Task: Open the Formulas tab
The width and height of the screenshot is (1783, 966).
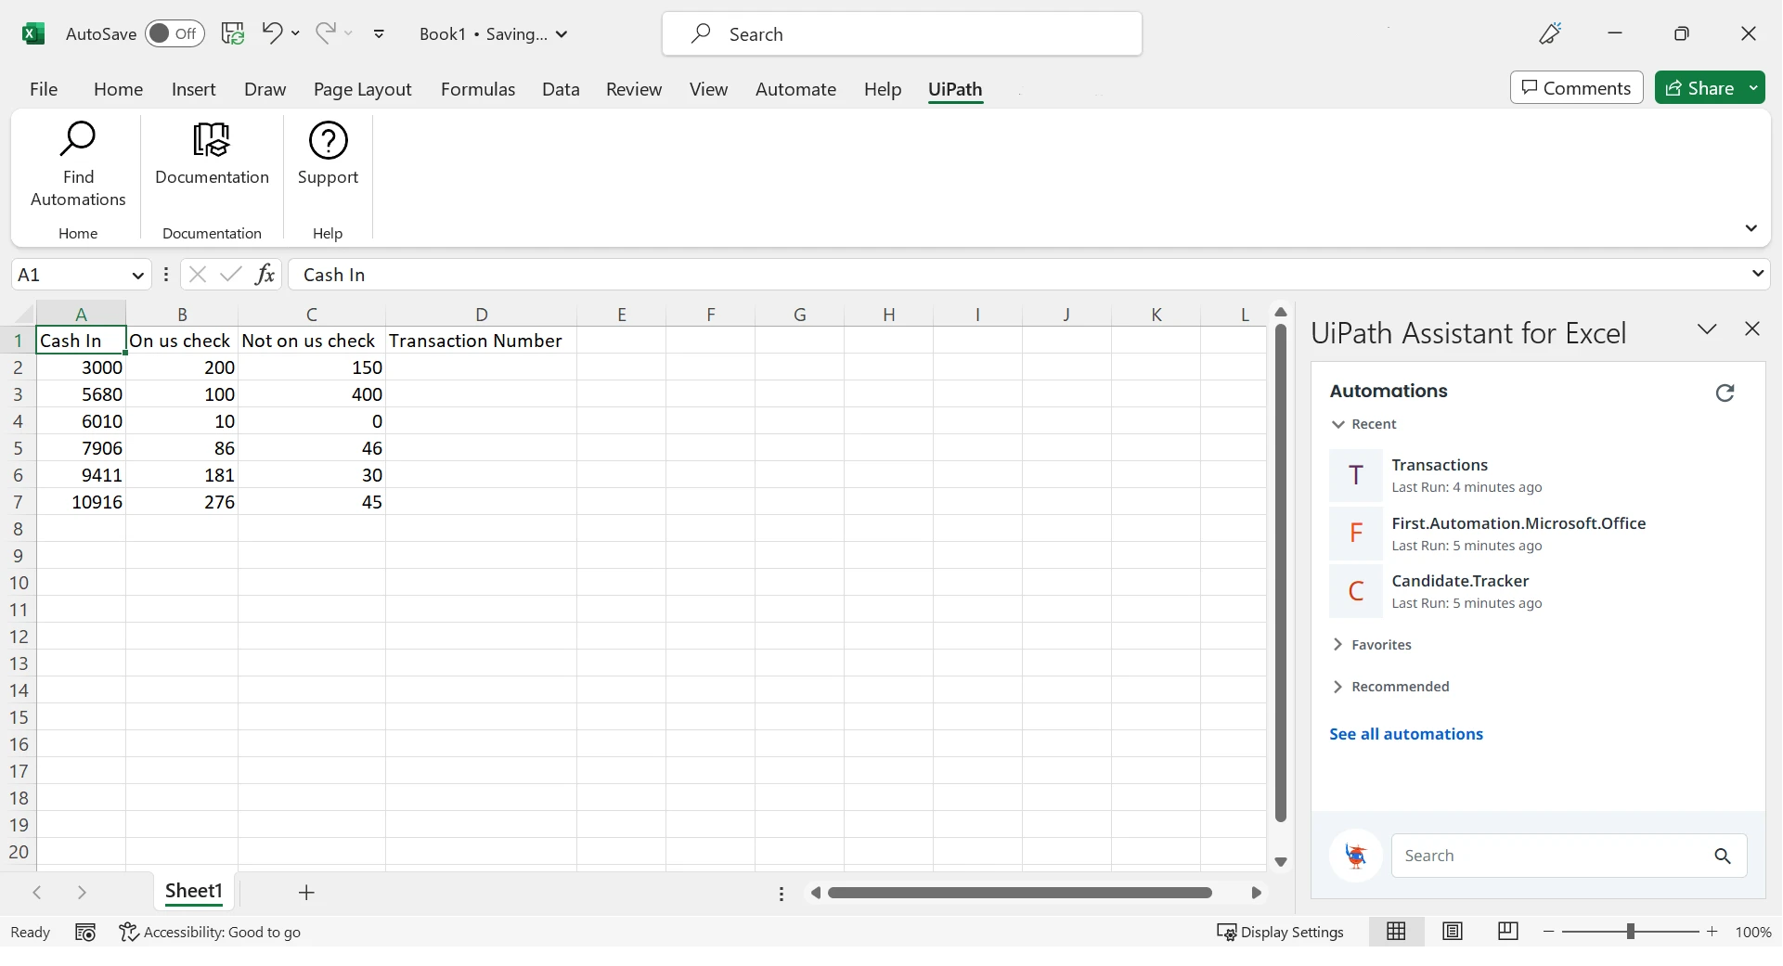Action: coord(478,89)
